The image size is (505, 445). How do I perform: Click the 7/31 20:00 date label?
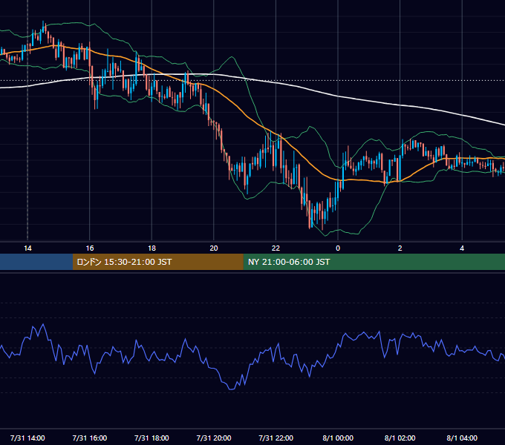[214, 438]
